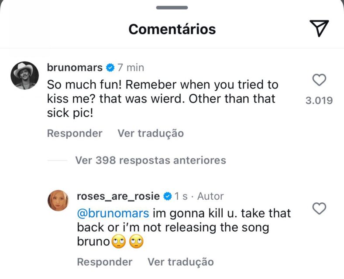Viewport: 344px width, 279px height.
Task: Show translation of roses_are_rosie's reply
Action: click(x=181, y=262)
